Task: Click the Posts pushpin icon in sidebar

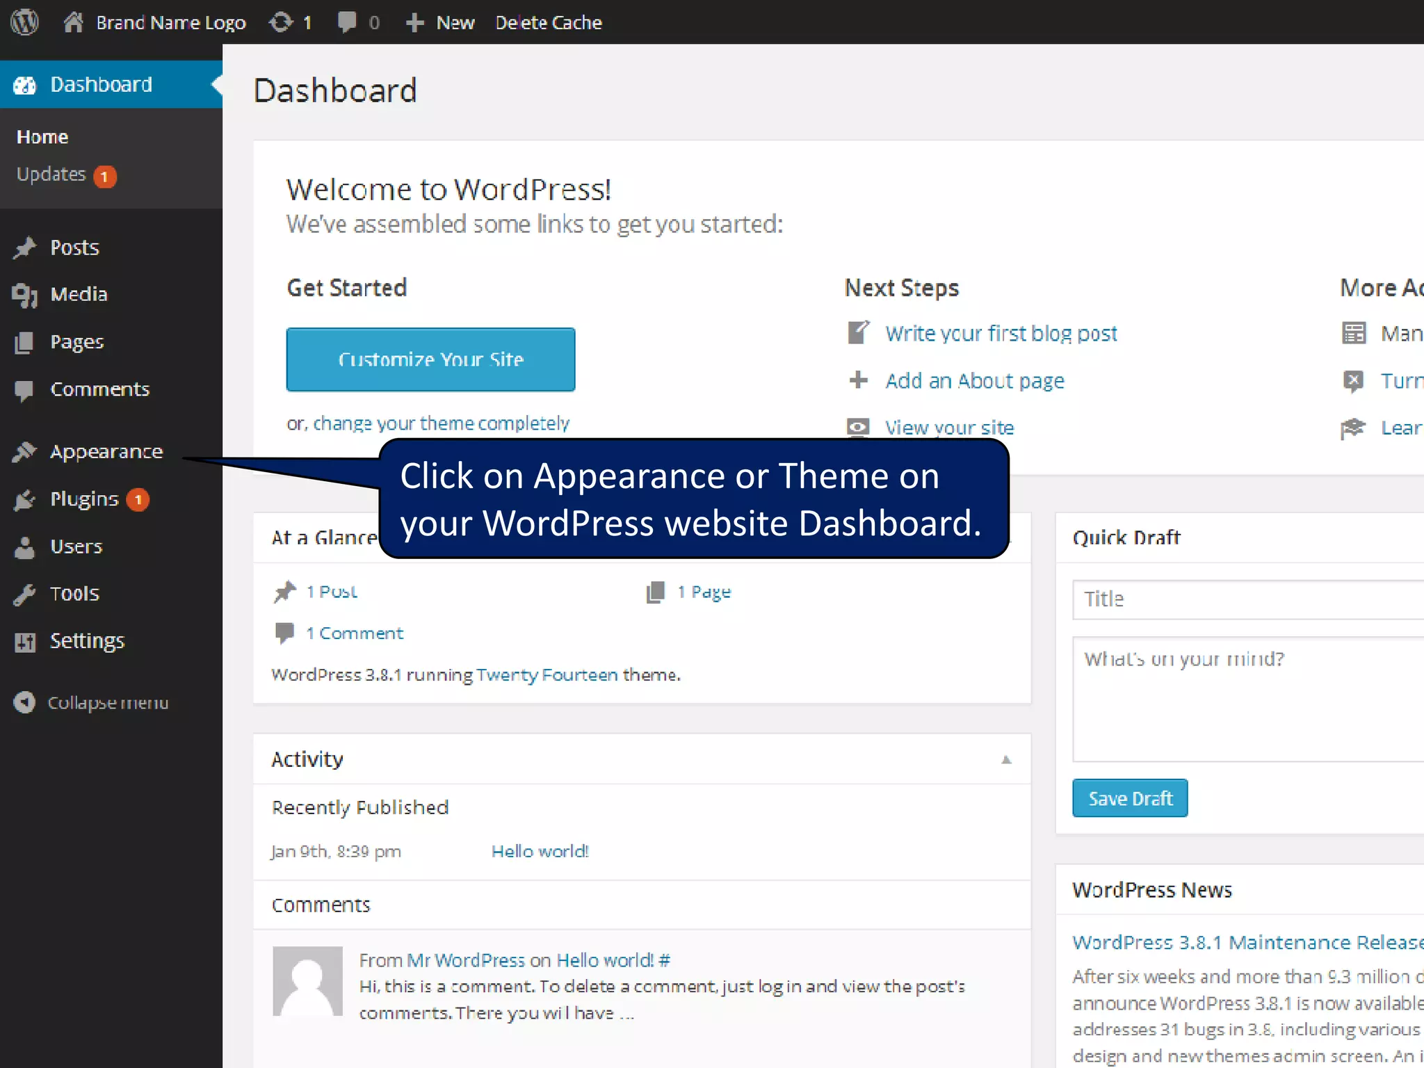Action: (24, 248)
